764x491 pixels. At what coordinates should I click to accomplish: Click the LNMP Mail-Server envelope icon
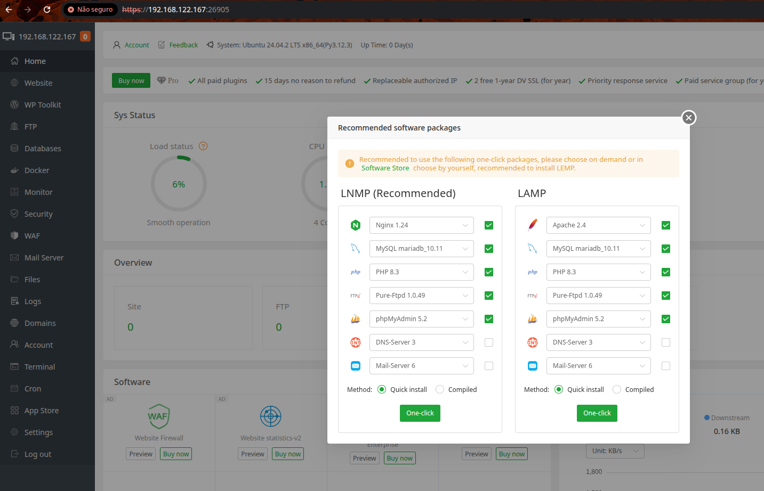pos(356,366)
